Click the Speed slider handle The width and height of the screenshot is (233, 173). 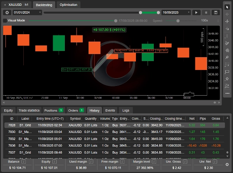[x=178, y=21]
